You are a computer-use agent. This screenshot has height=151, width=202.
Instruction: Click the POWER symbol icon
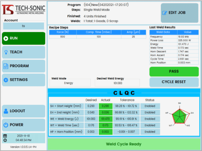(x=6, y=125)
